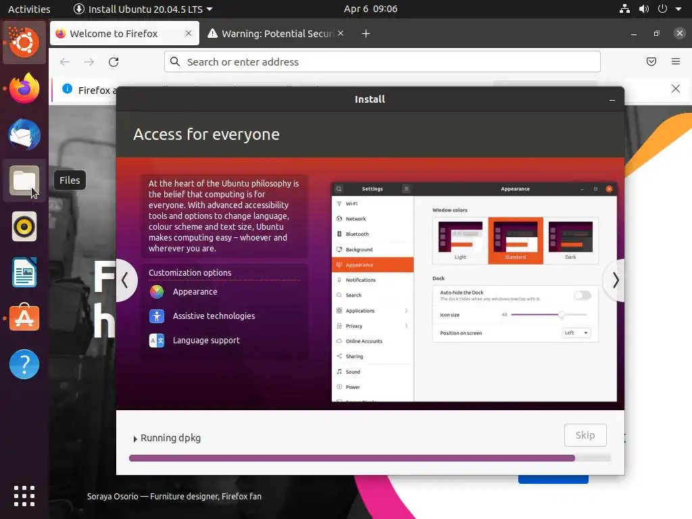Viewport: 692px width, 519px height.
Task: Open the volume indicator
Action: (644, 9)
